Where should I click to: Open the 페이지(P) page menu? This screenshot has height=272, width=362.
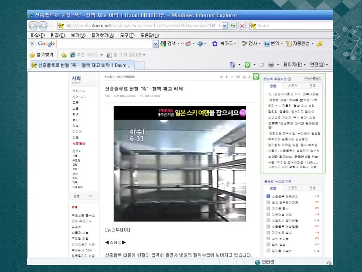pos(294,64)
